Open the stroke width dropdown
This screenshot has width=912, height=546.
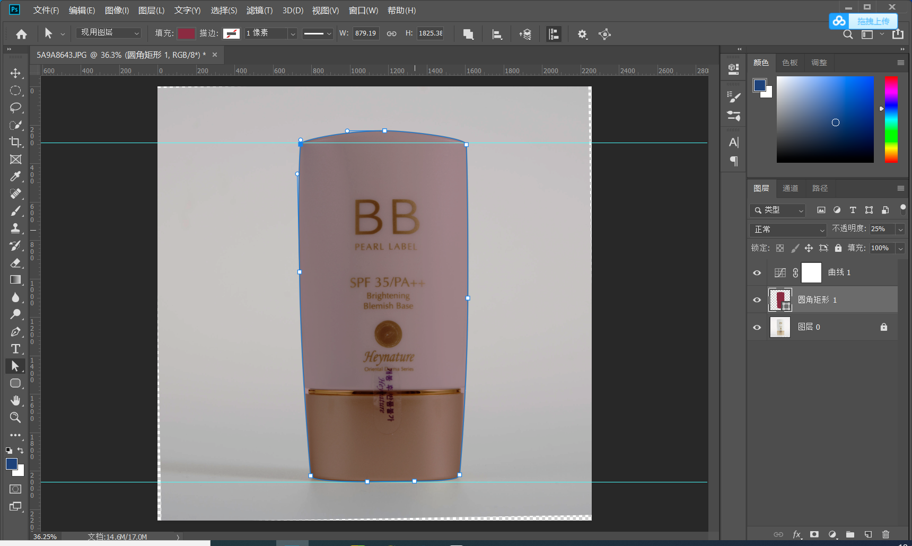(292, 33)
